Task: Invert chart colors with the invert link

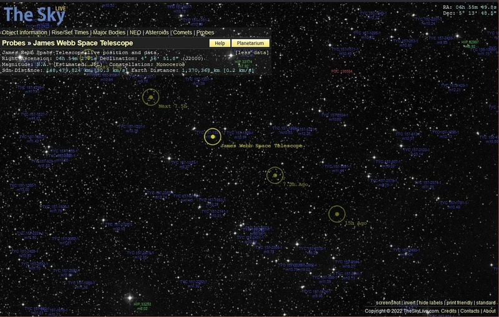Action: pos(410,303)
